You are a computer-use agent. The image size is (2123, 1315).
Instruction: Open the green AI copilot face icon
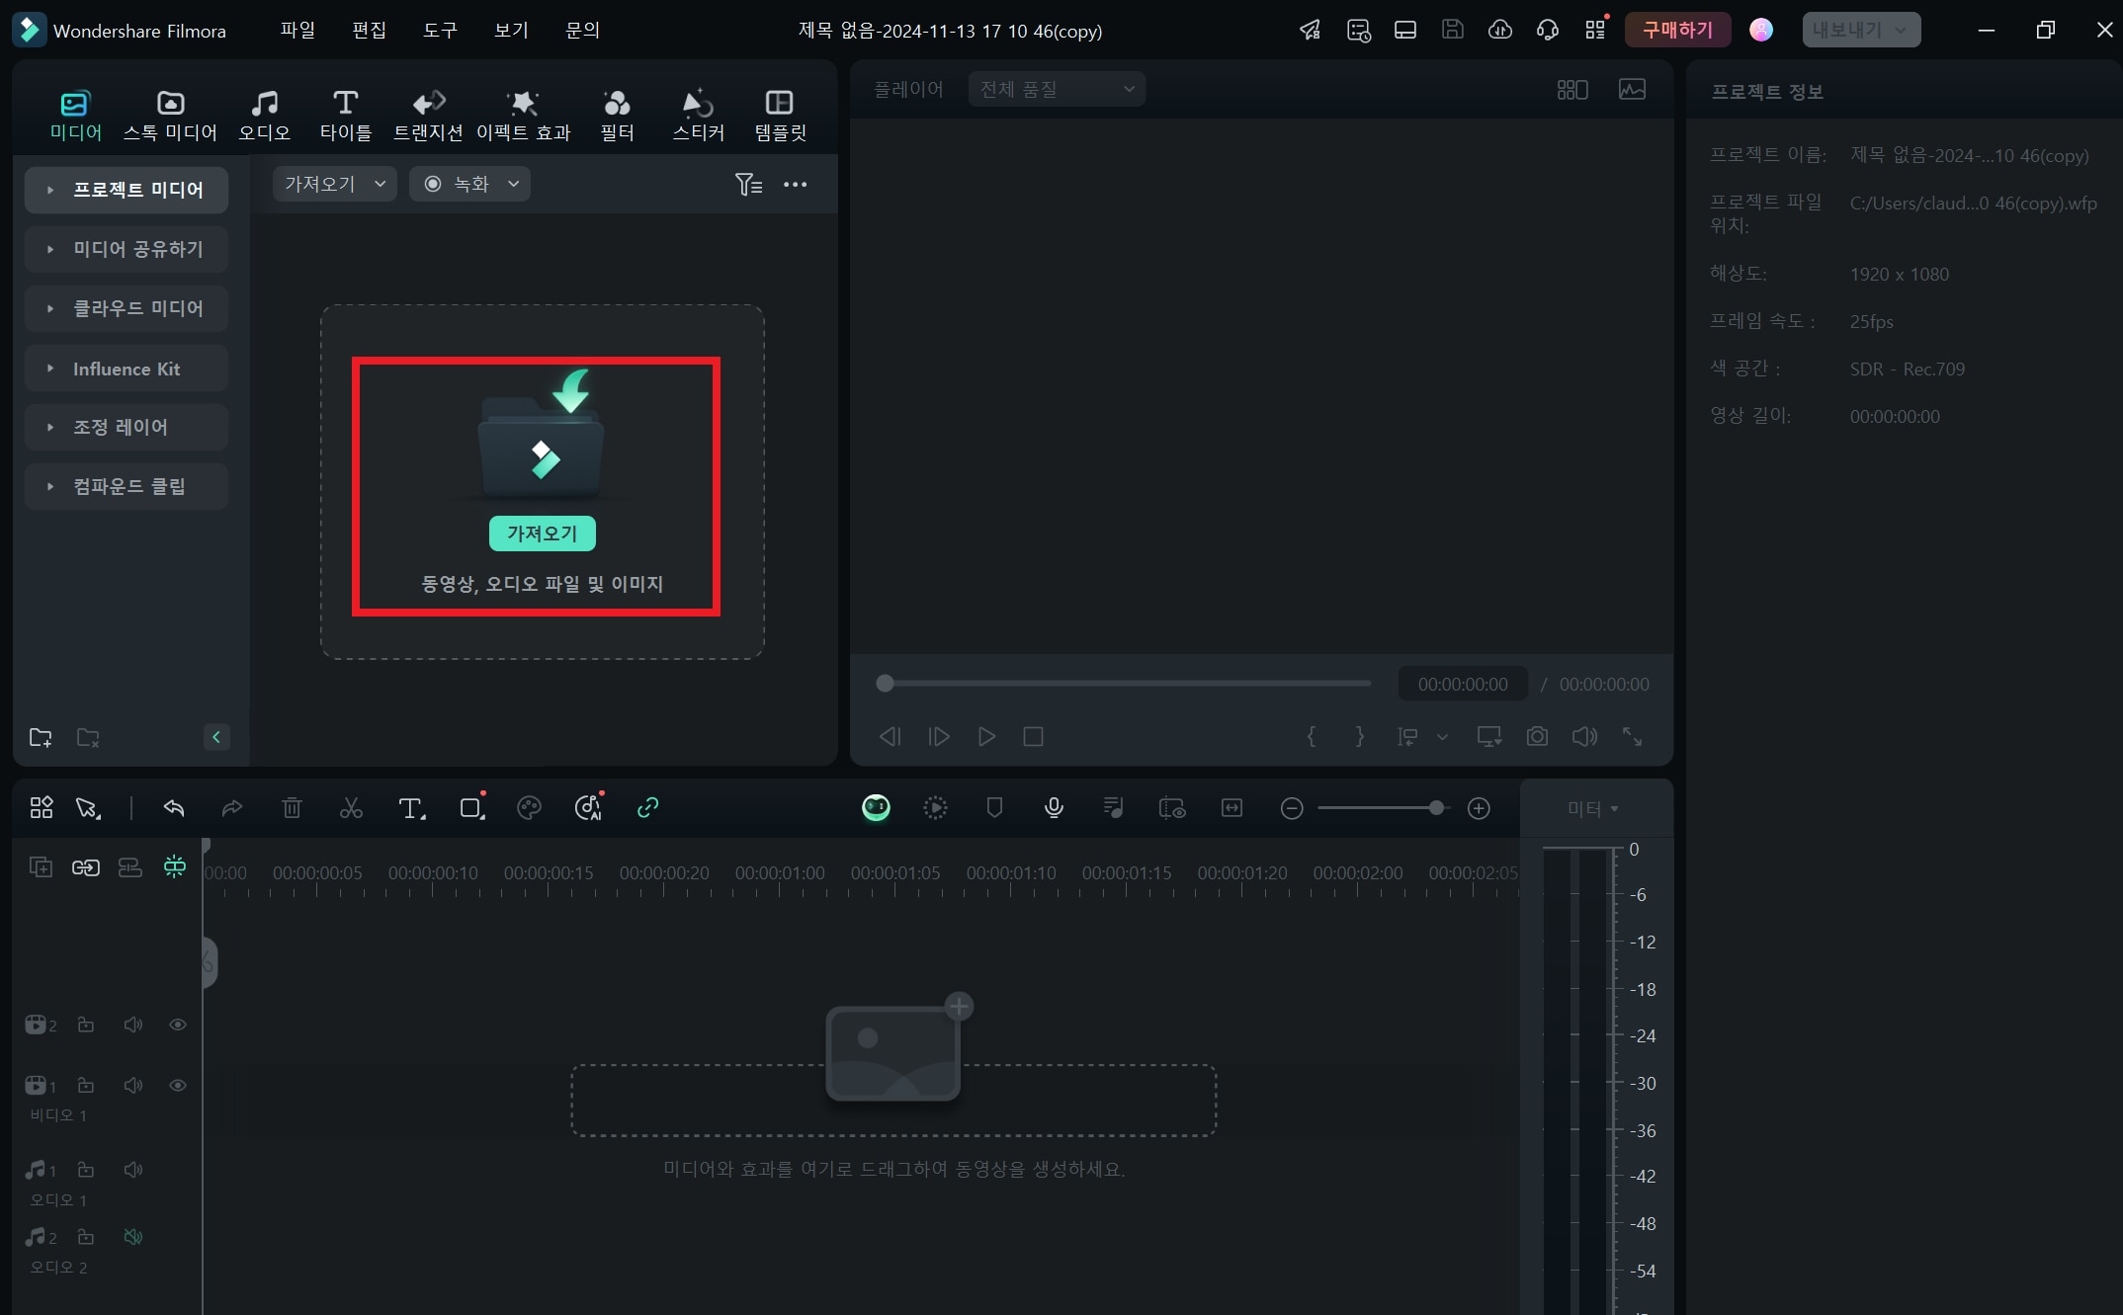click(x=876, y=808)
